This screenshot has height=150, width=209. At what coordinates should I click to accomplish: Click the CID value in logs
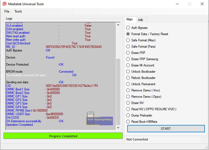(72, 86)
